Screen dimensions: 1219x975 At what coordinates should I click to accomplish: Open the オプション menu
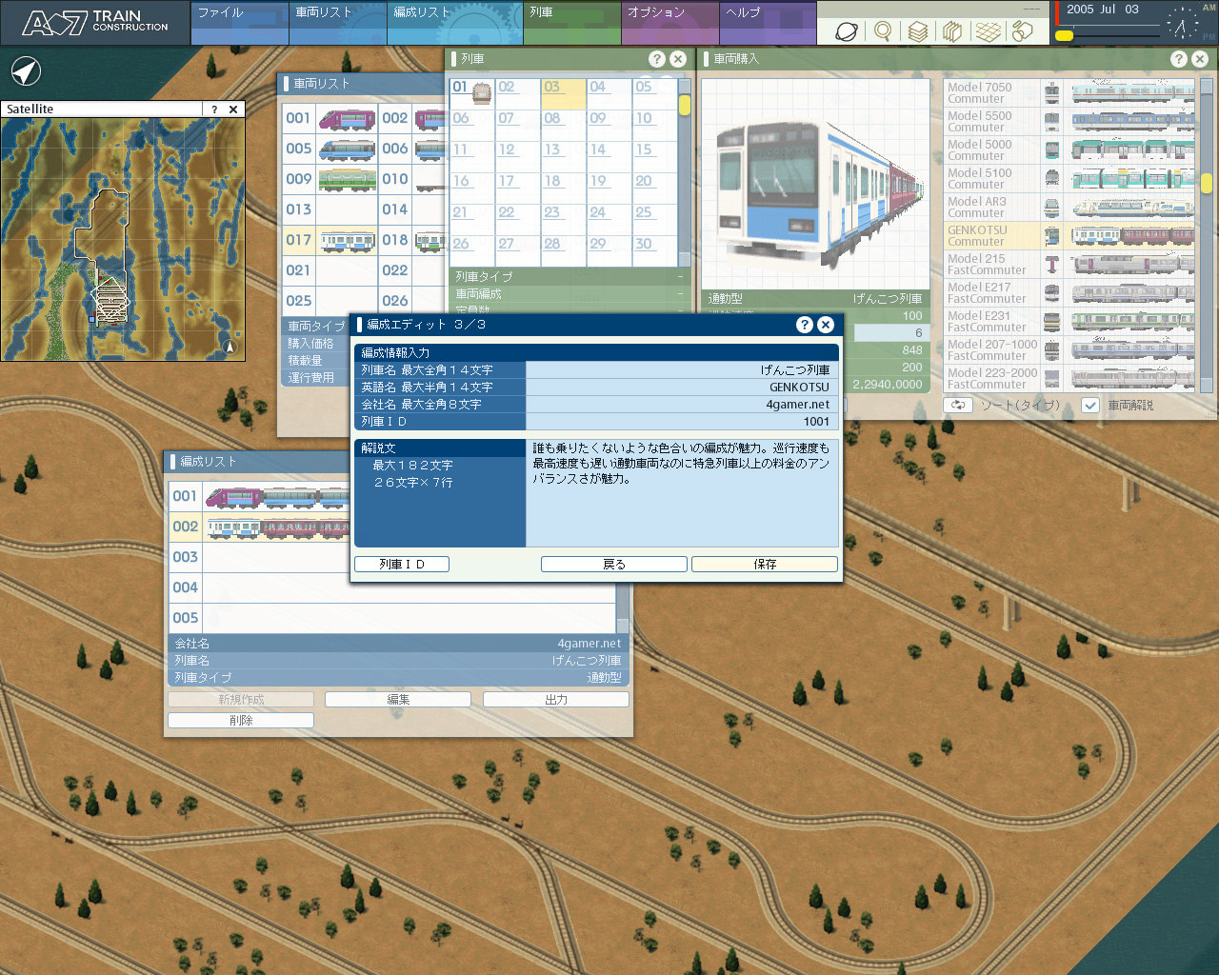[669, 23]
